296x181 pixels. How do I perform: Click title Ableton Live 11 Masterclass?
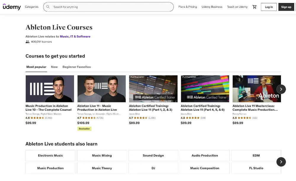pos(255,108)
